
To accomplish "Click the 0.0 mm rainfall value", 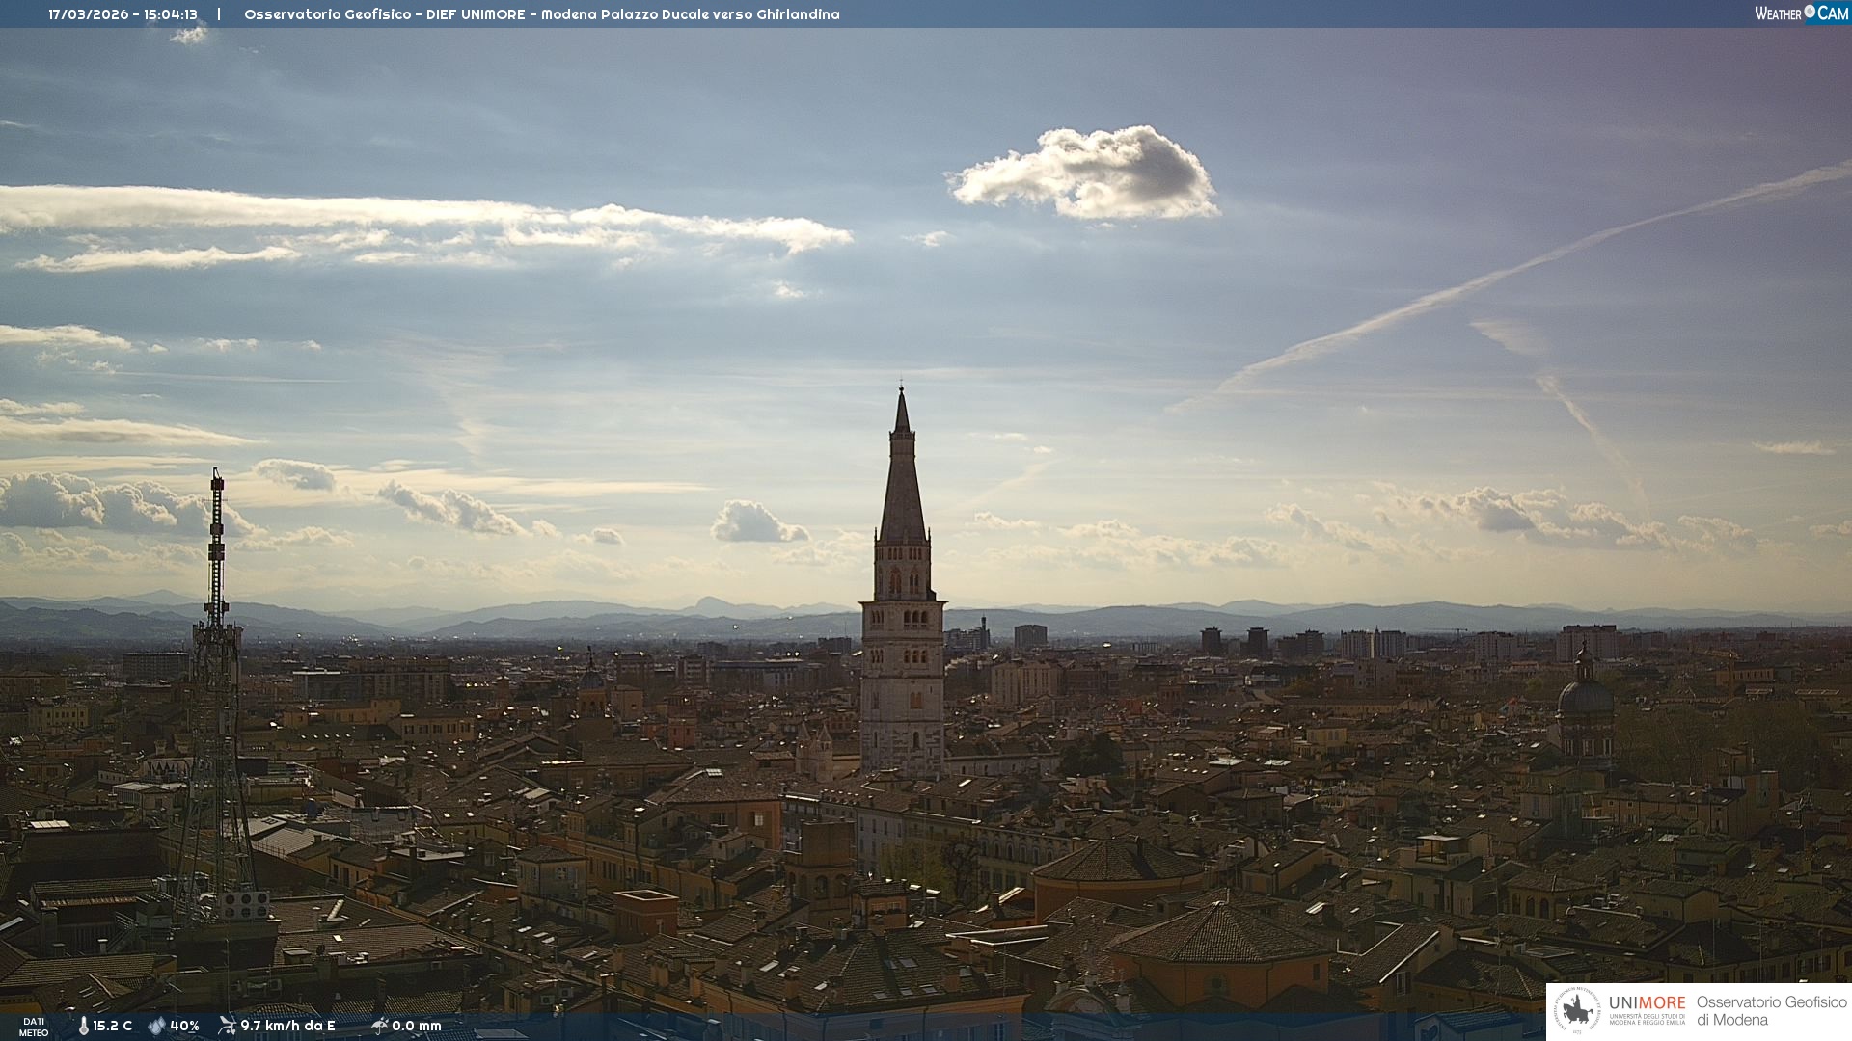I will tap(417, 1026).
